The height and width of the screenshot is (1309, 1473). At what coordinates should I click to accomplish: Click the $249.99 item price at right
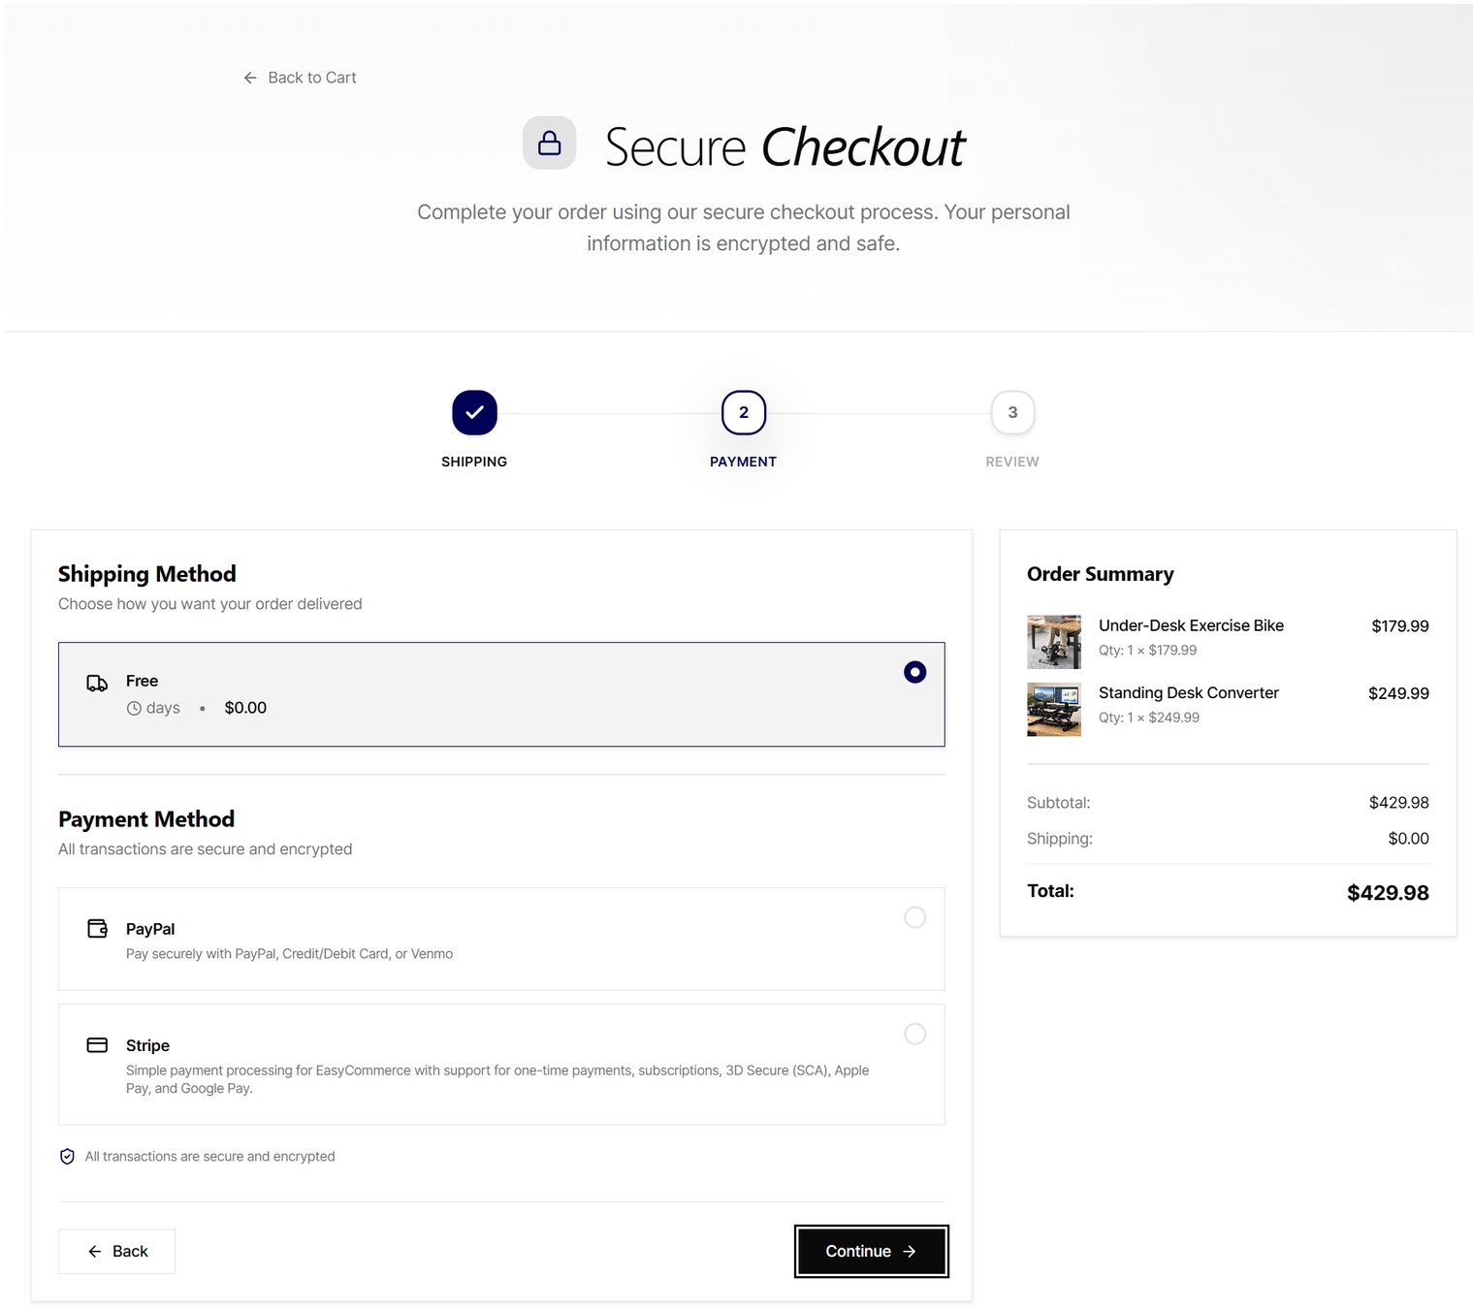click(x=1398, y=693)
